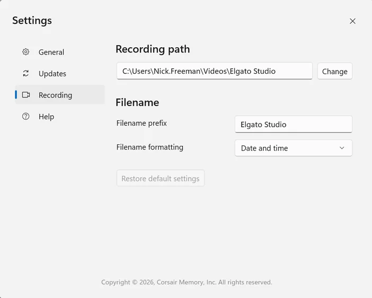This screenshot has height=298, width=372.
Task: Click Restore default settings button
Action: pos(161,178)
